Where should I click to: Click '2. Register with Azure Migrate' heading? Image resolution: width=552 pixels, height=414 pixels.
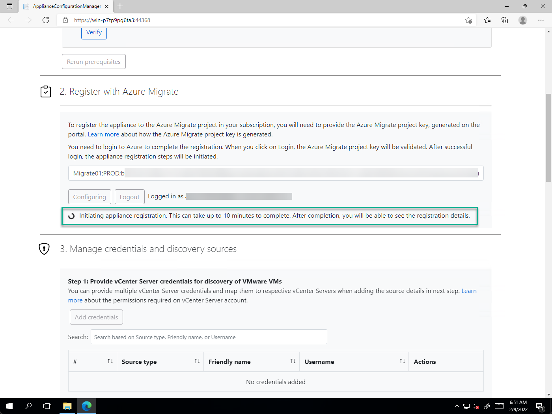pos(119,91)
